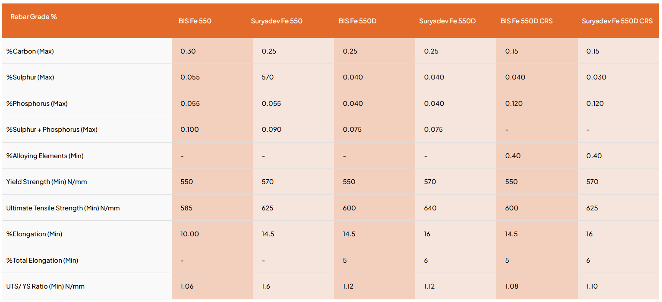Image resolution: width=662 pixels, height=302 pixels.
Task: Click the "Suryadev Fe 550D" column header
Action: tap(448, 21)
